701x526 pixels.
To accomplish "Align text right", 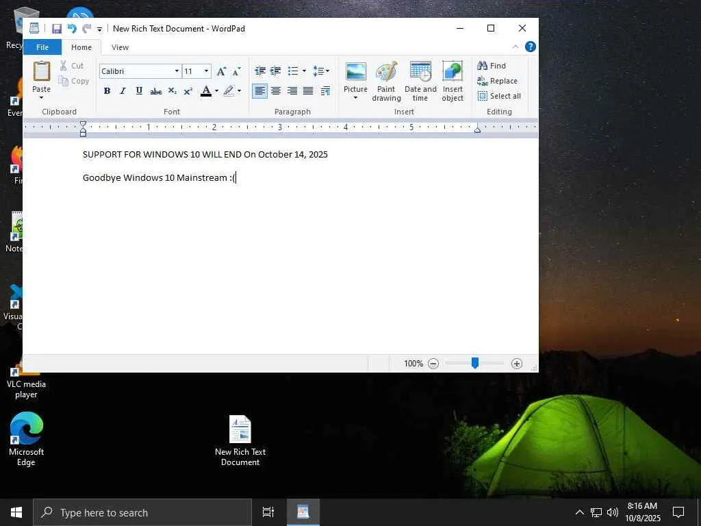I will (x=292, y=91).
